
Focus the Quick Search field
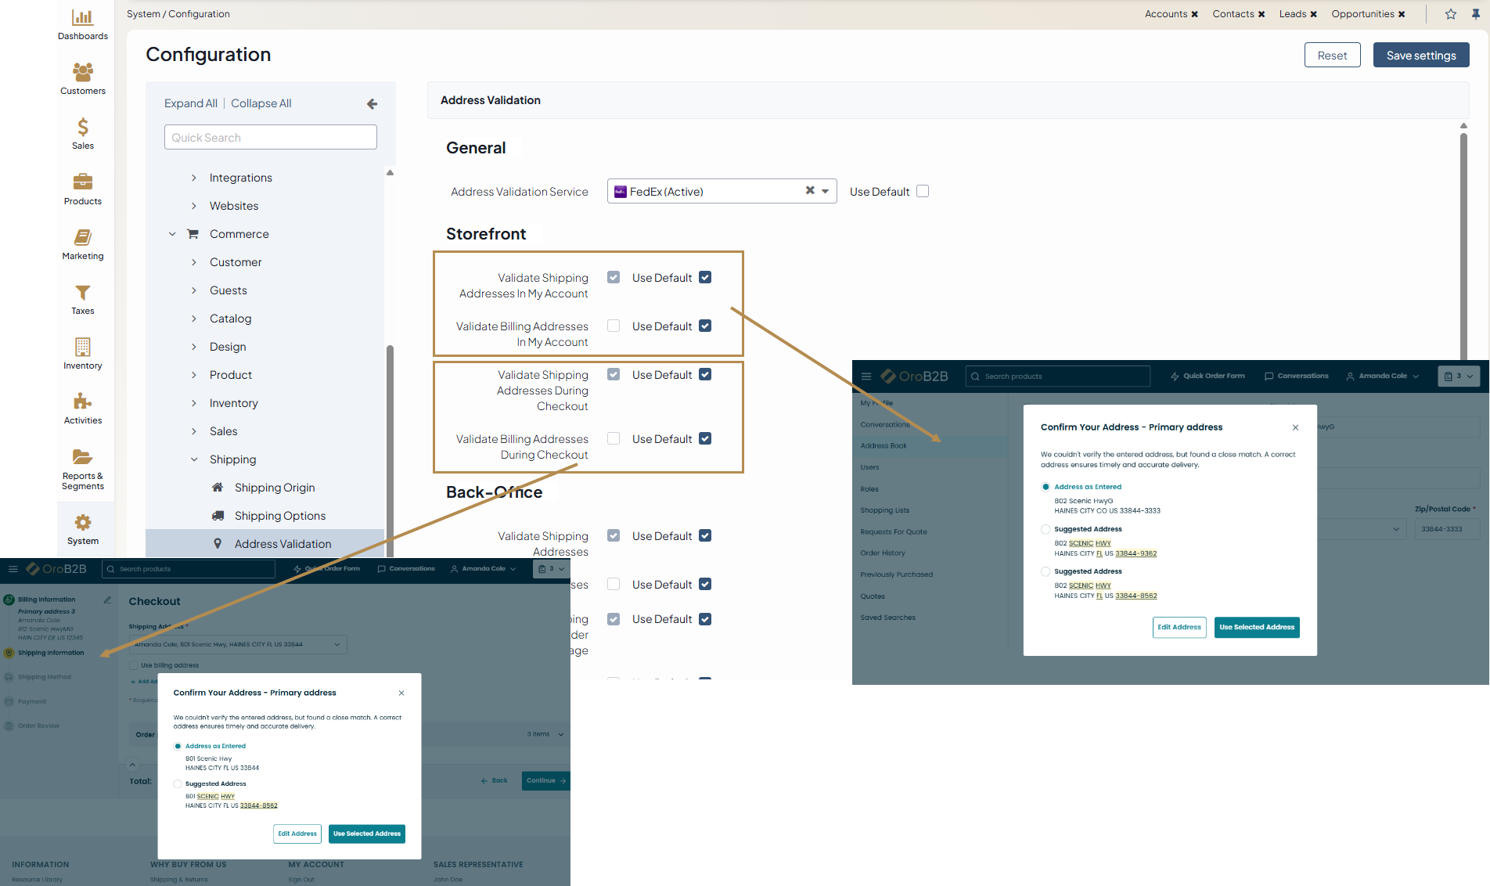click(270, 137)
